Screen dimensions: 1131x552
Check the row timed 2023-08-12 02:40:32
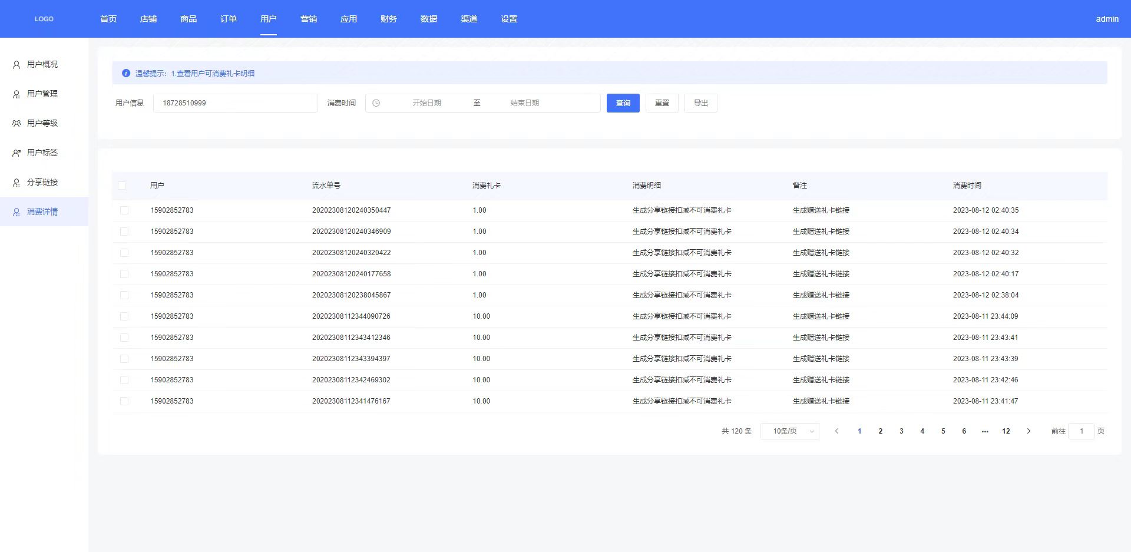coord(124,253)
